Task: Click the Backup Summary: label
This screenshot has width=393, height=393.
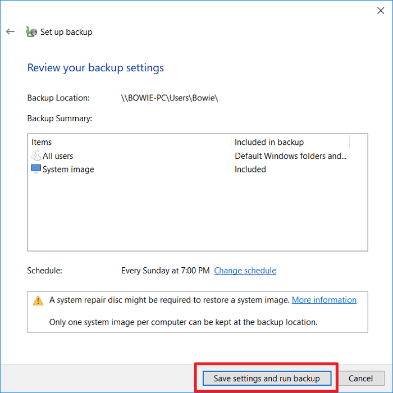Action: [60, 118]
